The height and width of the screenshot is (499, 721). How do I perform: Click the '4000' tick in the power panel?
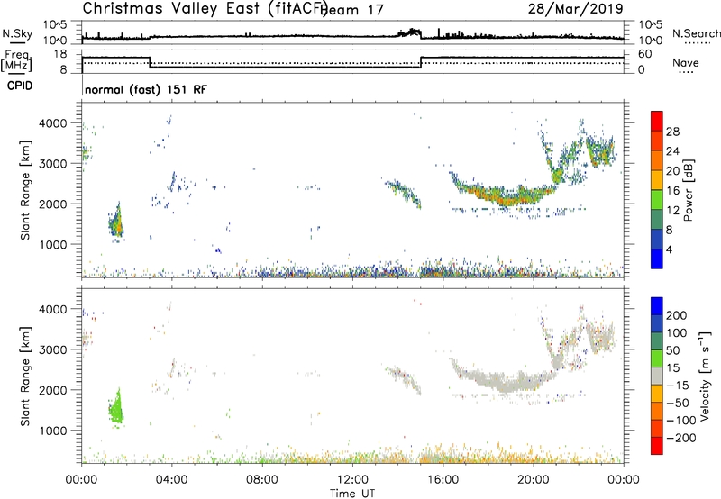(53, 123)
